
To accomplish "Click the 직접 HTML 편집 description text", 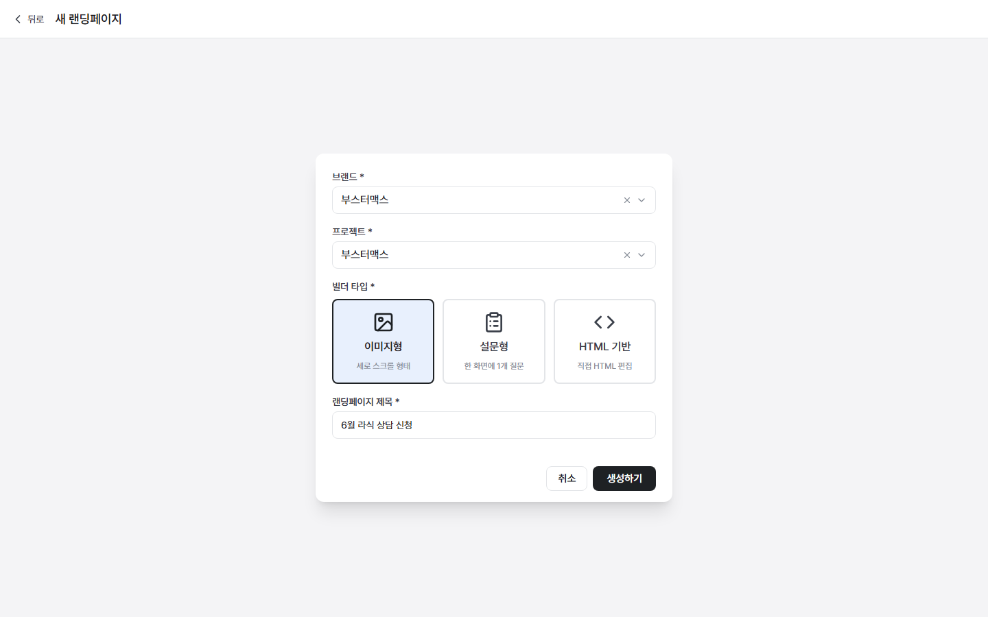I will 604,366.
